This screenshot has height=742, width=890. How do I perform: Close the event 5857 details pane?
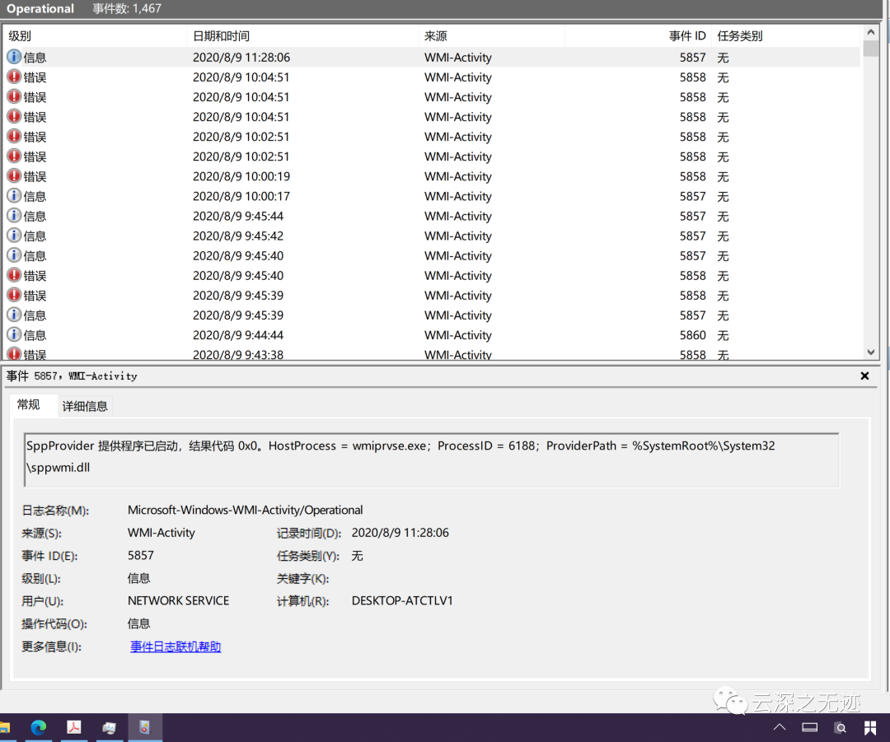864,376
